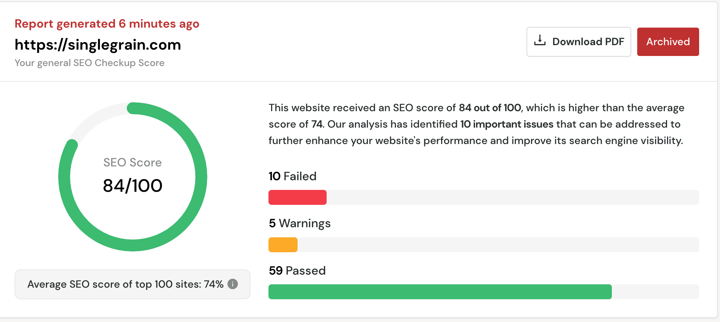Click the red Archived button
This screenshot has height=322, width=720.
[667, 42]
